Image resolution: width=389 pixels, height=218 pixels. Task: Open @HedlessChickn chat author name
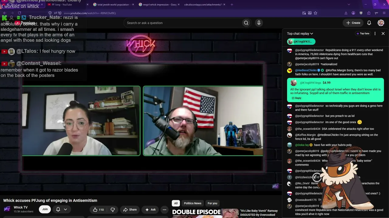[x=306, y=70]
